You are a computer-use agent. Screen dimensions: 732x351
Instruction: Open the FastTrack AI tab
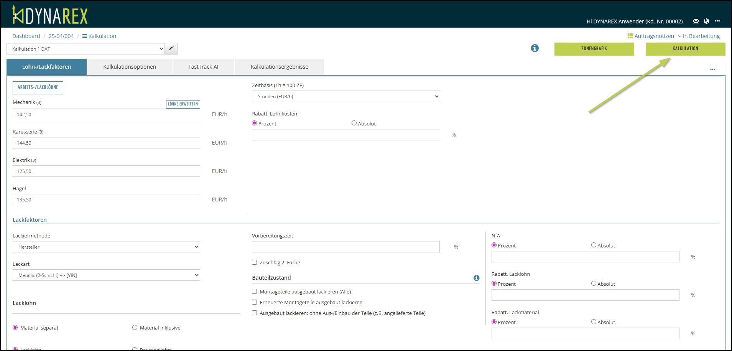coord(203,67)
